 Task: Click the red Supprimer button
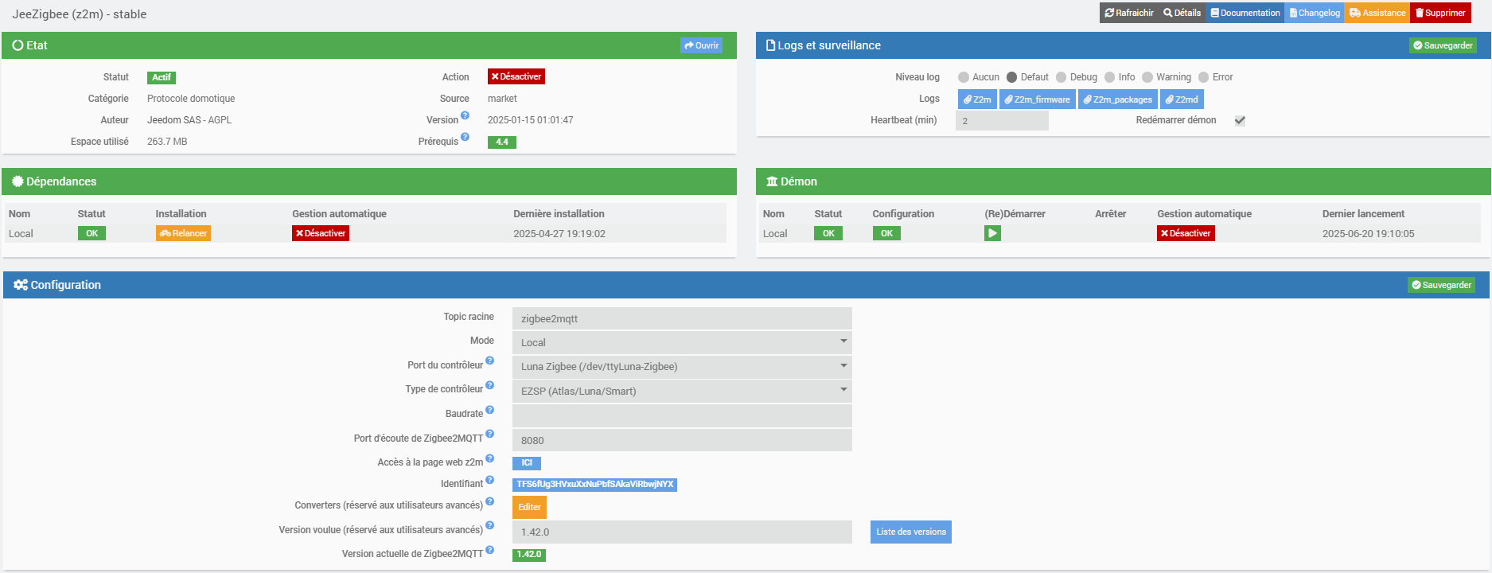(1440, 13)
